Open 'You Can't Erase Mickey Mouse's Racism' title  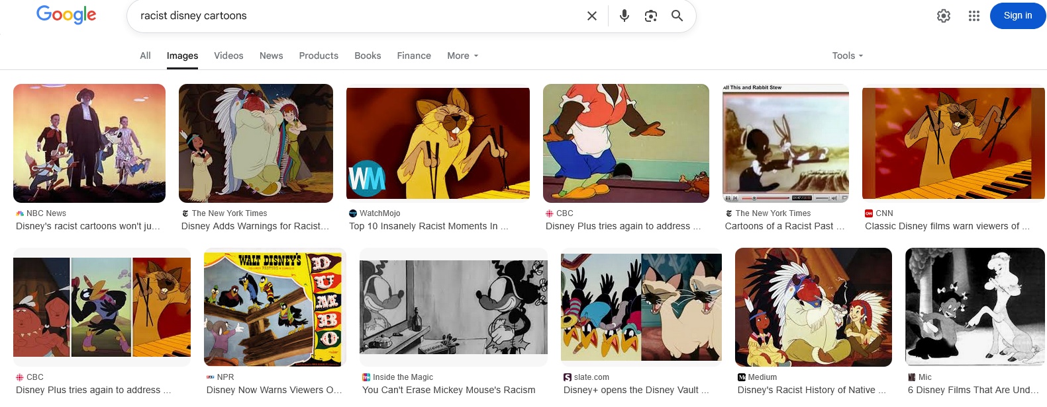click(449, 390)
